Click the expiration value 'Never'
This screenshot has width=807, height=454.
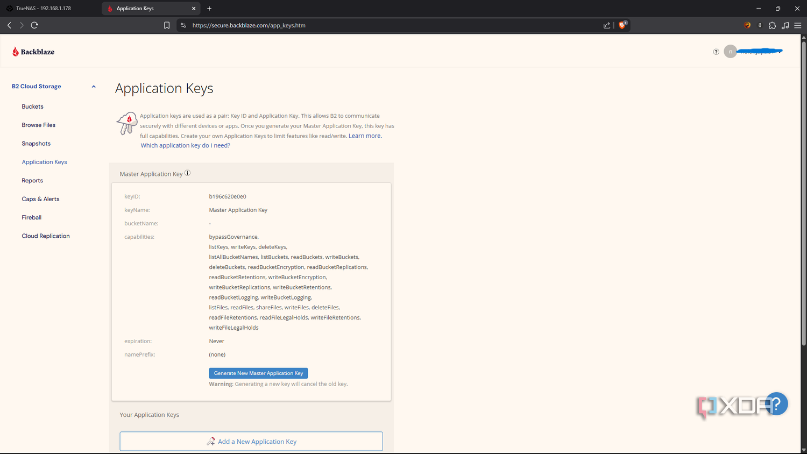[x=216, y=342]
